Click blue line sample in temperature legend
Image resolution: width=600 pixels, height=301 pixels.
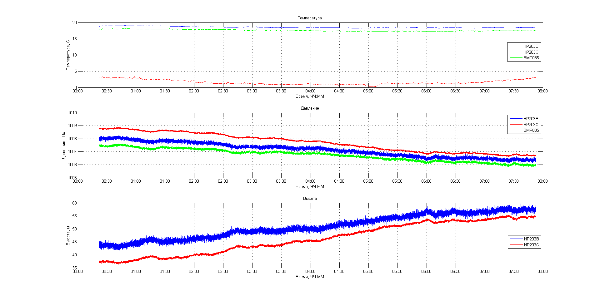516,46
